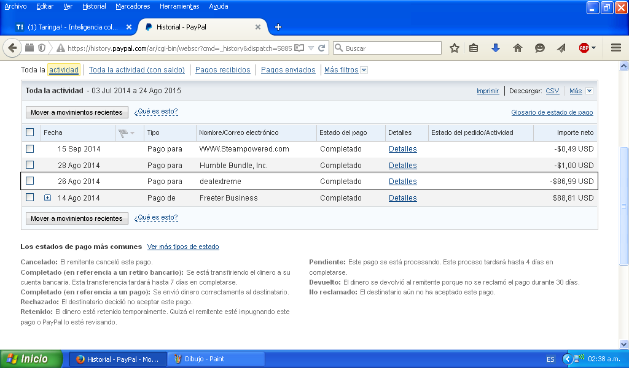
Task: Check the 15 Sep 2014 Steampowered row
Action: (x=29, y=148)
